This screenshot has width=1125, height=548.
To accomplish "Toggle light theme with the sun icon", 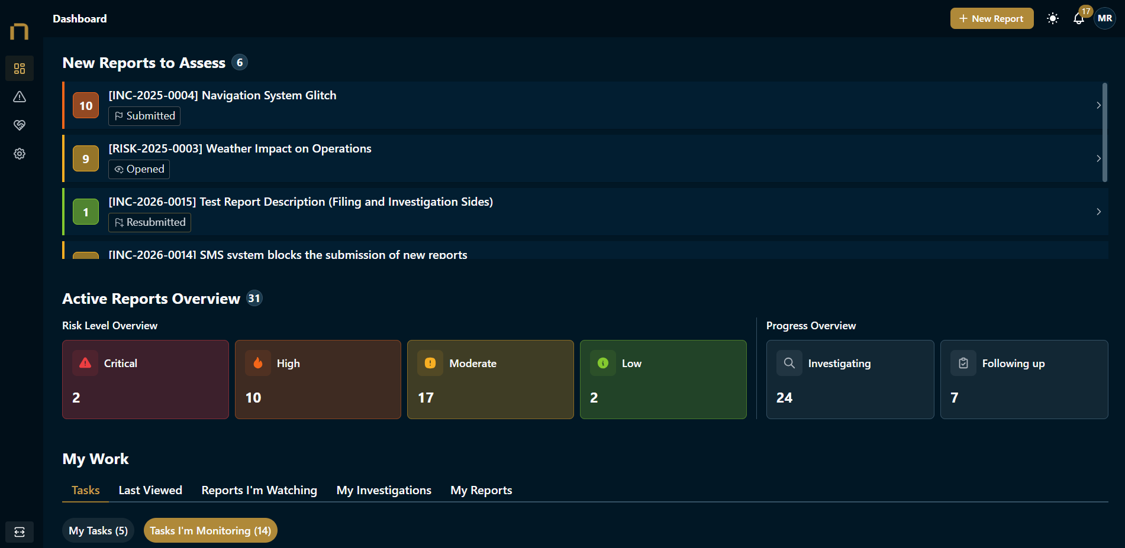I will point(1053,18).
